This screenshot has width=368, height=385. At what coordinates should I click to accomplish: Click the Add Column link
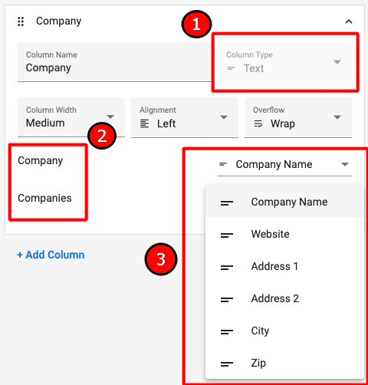tap(51, 255)
